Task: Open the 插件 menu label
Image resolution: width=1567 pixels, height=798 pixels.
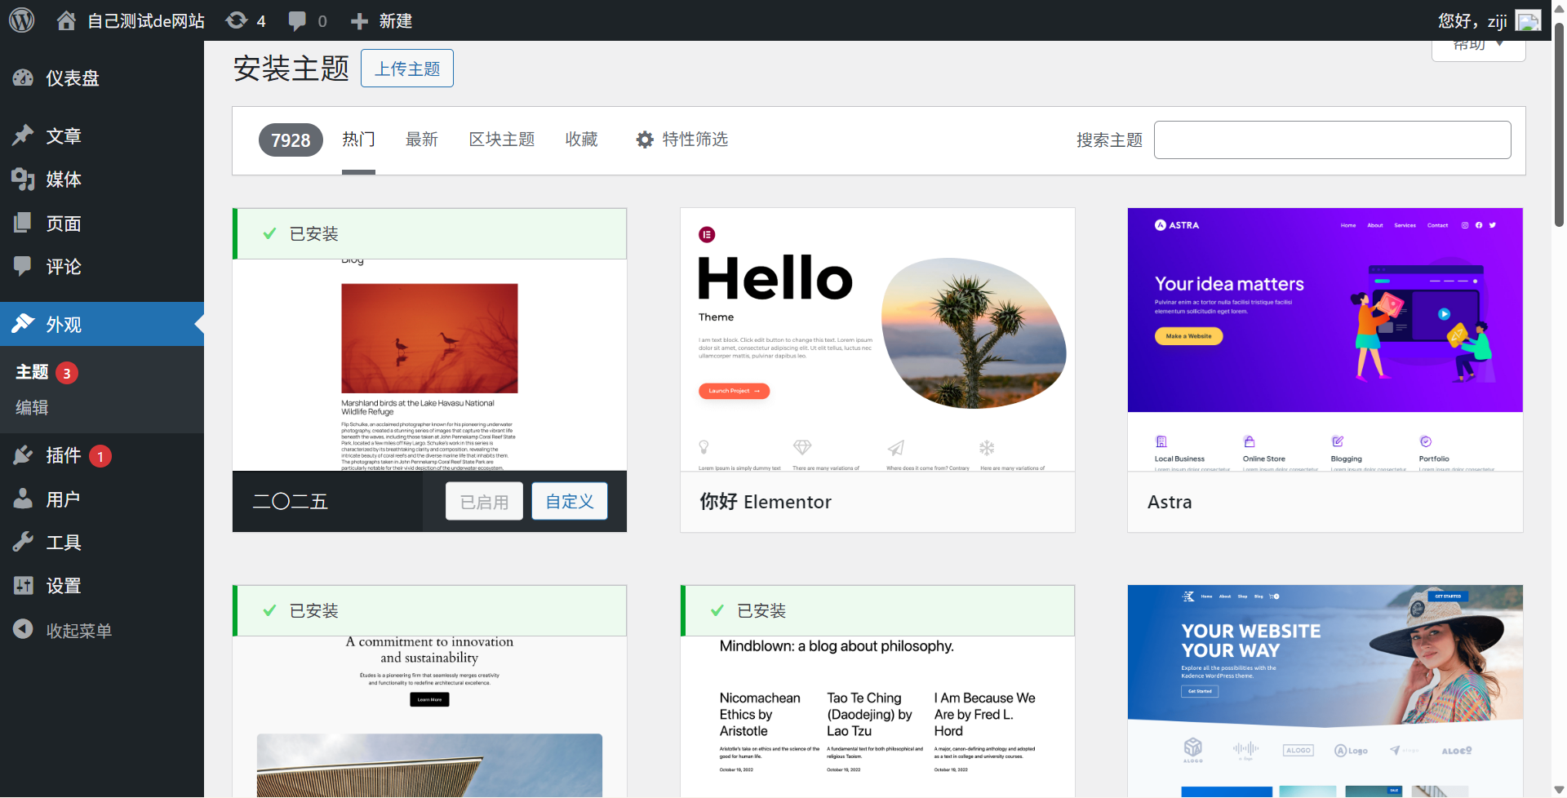Action: pos(64,455)
